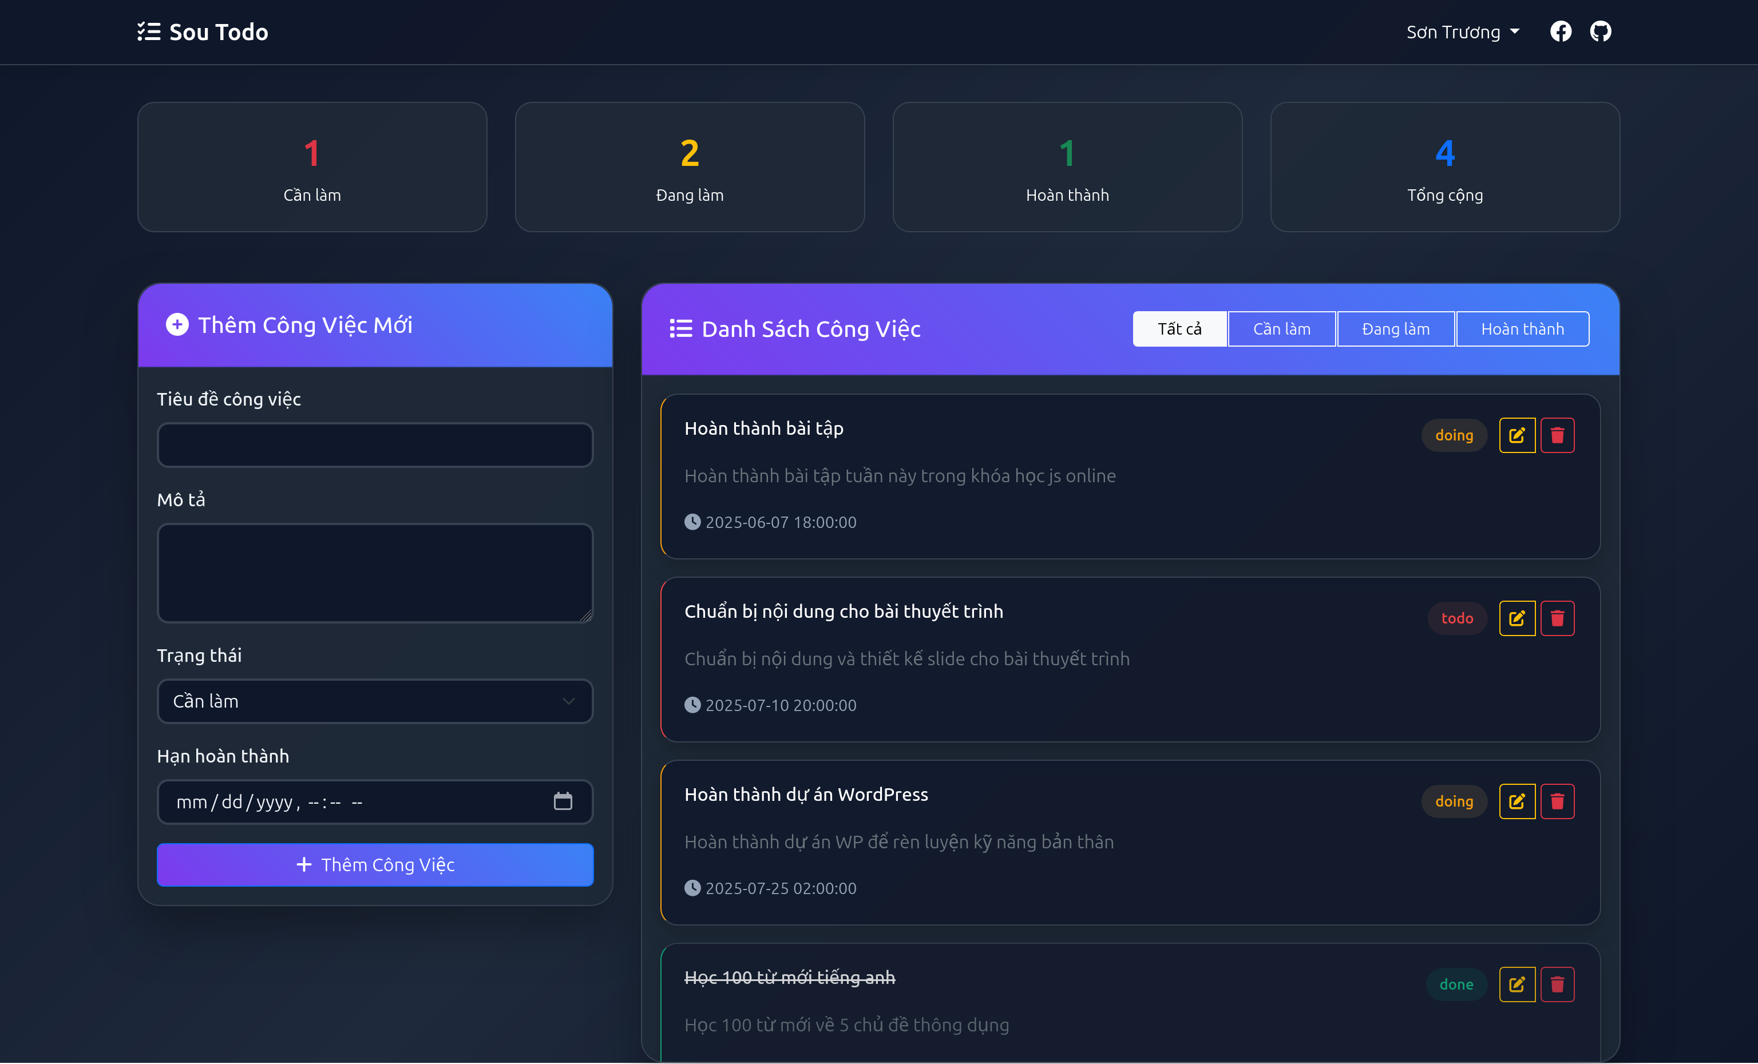Click the 'Hạn hoàn thành' datetime field
Viewport: 1758px width, 1064px height.
point(375,801)
